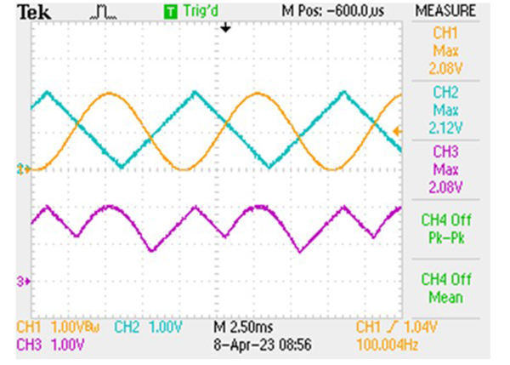Image resolution: width=510 pixels, height=365 pixels.
Task: Click the CH2 1.00V scale readout
Action: pyautogui.click(x=148, y=327)
